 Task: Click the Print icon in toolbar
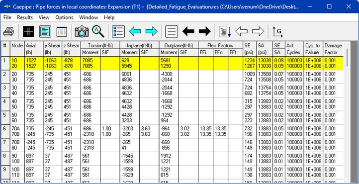point(8,31)
